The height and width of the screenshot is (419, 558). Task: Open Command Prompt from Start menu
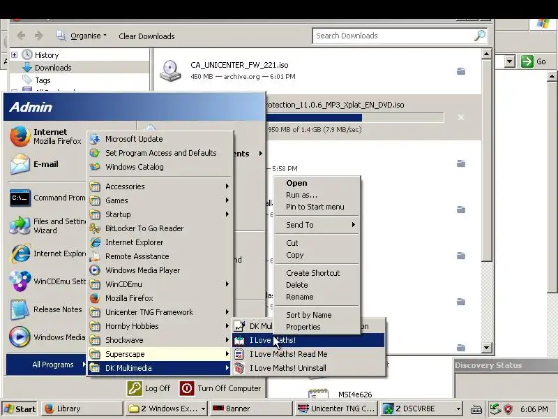pyautogui.click(x=46, y=198)
